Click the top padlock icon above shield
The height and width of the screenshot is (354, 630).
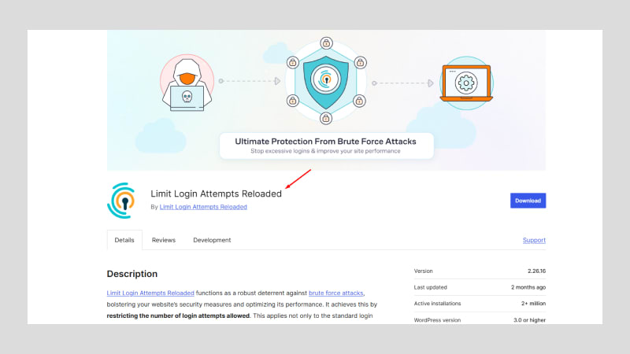(x=326, y=43)
